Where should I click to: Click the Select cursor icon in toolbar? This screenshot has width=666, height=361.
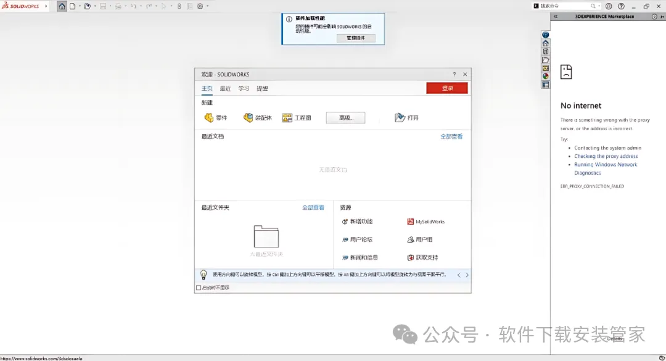tap(163, 6)
